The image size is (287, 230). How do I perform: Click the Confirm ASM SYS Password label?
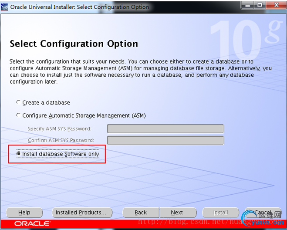pyautogui.click(x=61, y=140)
